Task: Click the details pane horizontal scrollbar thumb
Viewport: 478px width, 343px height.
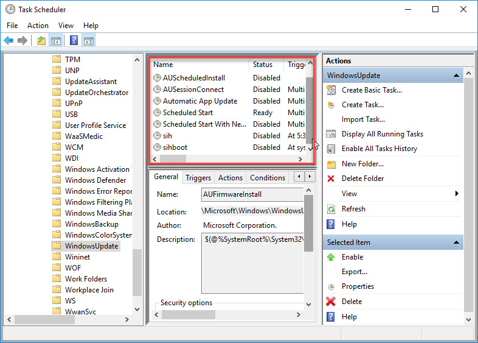Action: click(189, 314)
